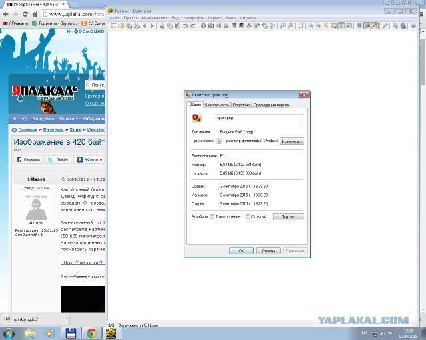Click Chrome forward arrow button
Viewport: 426px width, 340px height.
click(x=15, y=14)
